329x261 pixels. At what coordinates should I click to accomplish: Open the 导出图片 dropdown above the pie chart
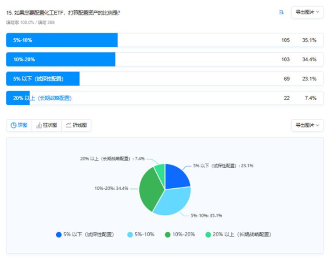(307, 125)
